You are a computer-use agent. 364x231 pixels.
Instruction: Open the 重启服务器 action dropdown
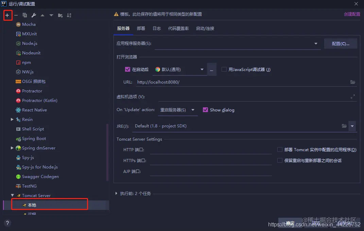point(193,110)
